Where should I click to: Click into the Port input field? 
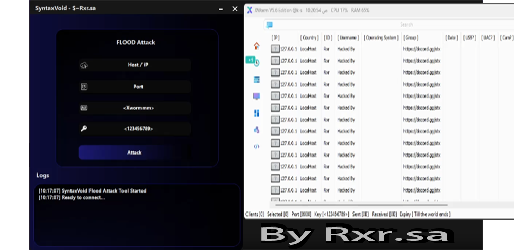138,87
